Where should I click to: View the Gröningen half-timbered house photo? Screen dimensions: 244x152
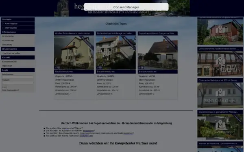[116, 52]
